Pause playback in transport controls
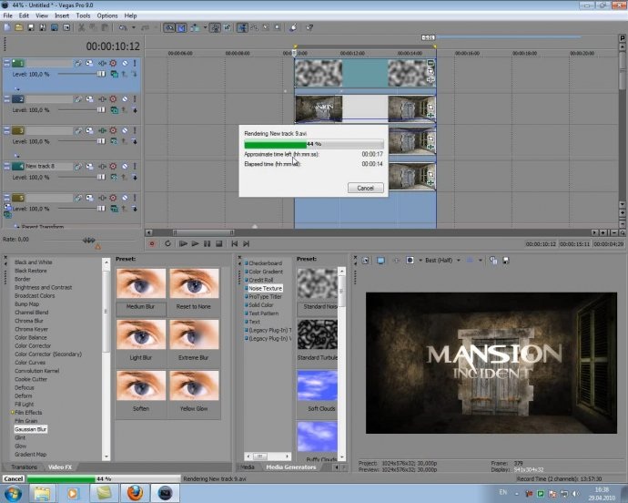 (208, 243)
